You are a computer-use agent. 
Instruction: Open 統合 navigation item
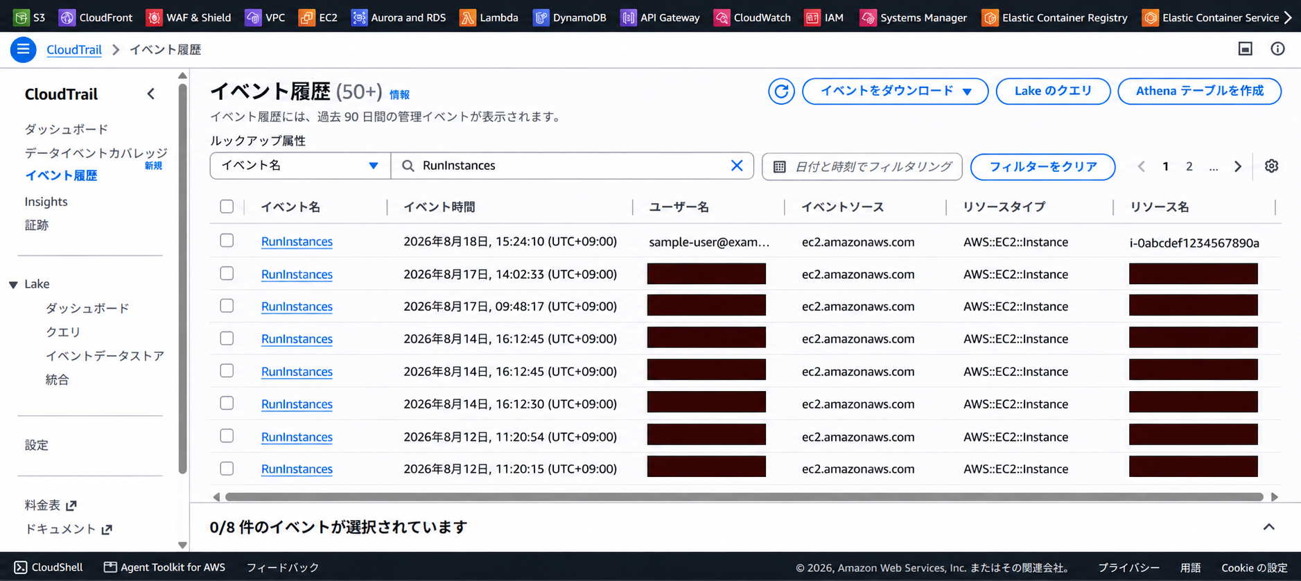click(x=58, y=379)
